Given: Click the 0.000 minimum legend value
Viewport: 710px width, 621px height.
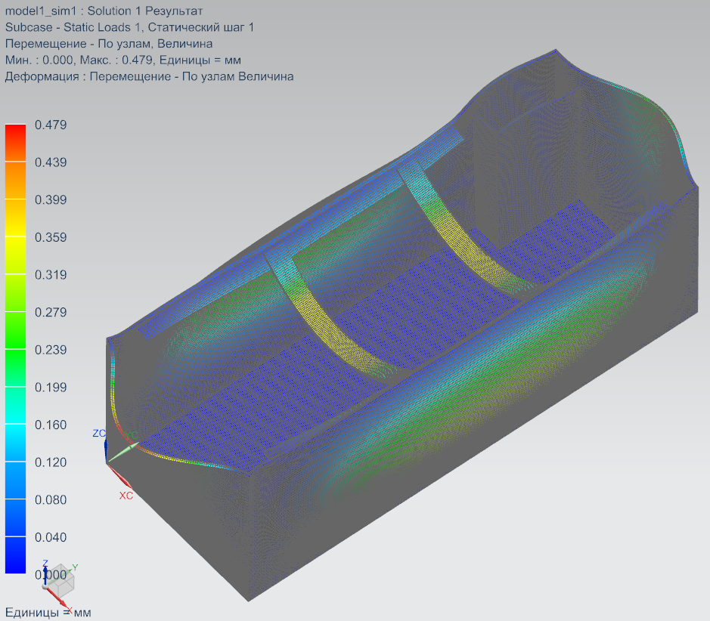Looking at the screenshot, I should [x=51, y=575].
